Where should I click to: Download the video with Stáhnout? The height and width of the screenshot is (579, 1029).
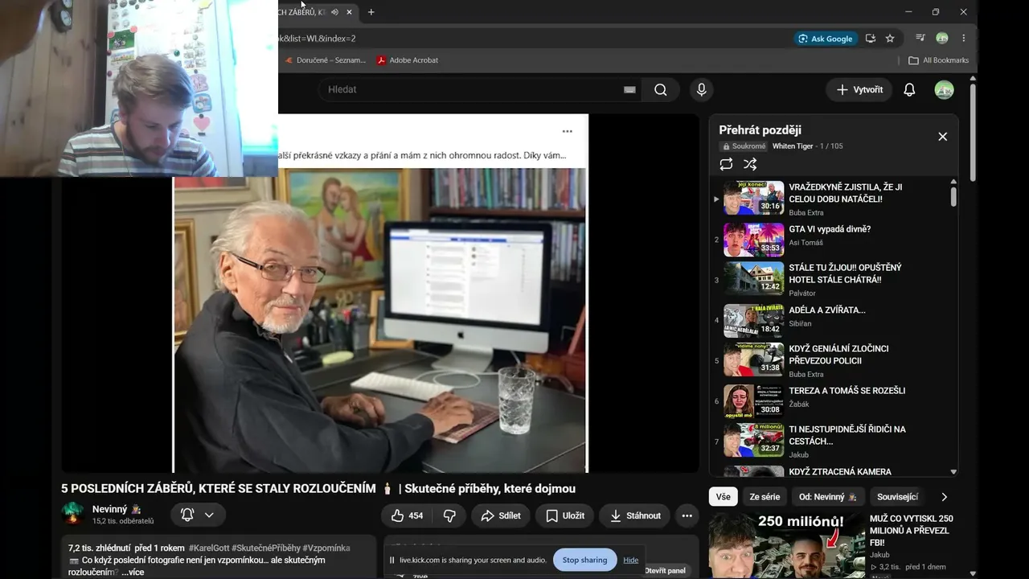(635, 515)
